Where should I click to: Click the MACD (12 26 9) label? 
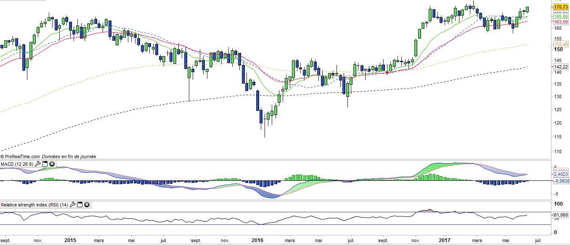(x=17, y=164)
